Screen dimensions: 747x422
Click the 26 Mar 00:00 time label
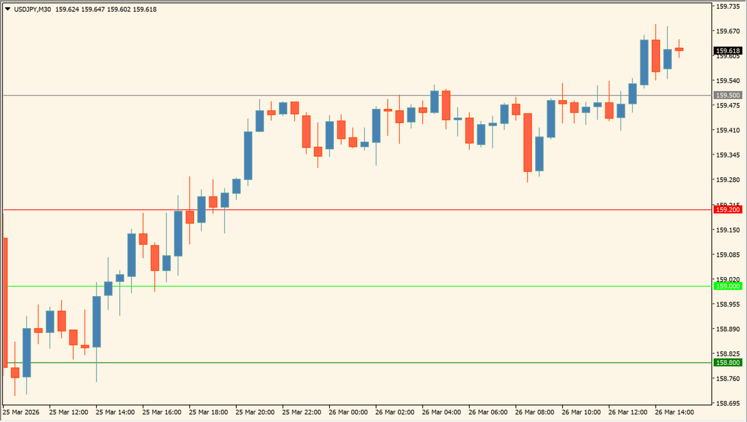348,412
